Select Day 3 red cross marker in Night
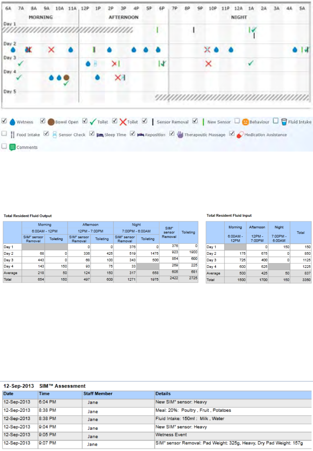Screen dimensions: 313x451 [208, 63]
